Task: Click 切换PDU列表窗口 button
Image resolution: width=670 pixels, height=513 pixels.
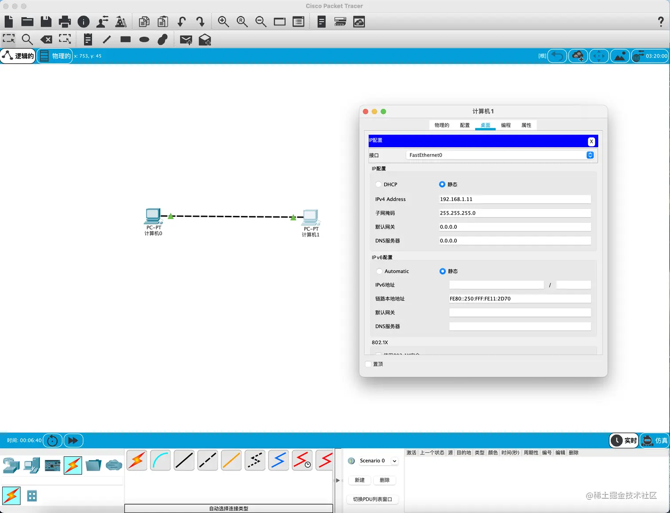Action: coord(373,499)
